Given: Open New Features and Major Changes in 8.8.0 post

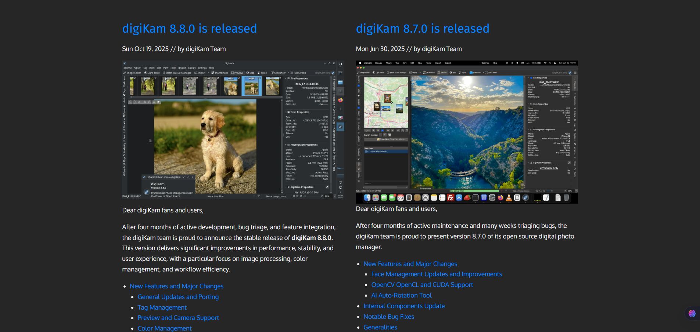Looking at the screenshot, I should tap(176, 286).
